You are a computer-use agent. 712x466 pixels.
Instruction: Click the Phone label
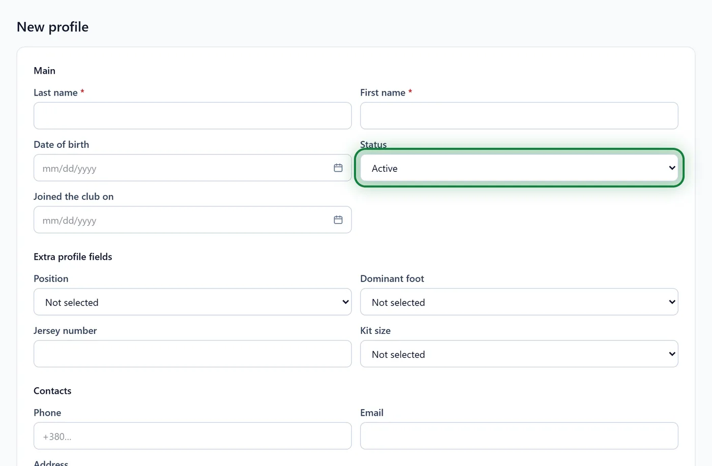click(x=47, y=413)
